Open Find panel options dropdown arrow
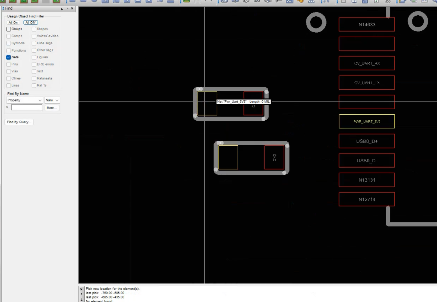The image size is (437, 302). tap(68, 8)
